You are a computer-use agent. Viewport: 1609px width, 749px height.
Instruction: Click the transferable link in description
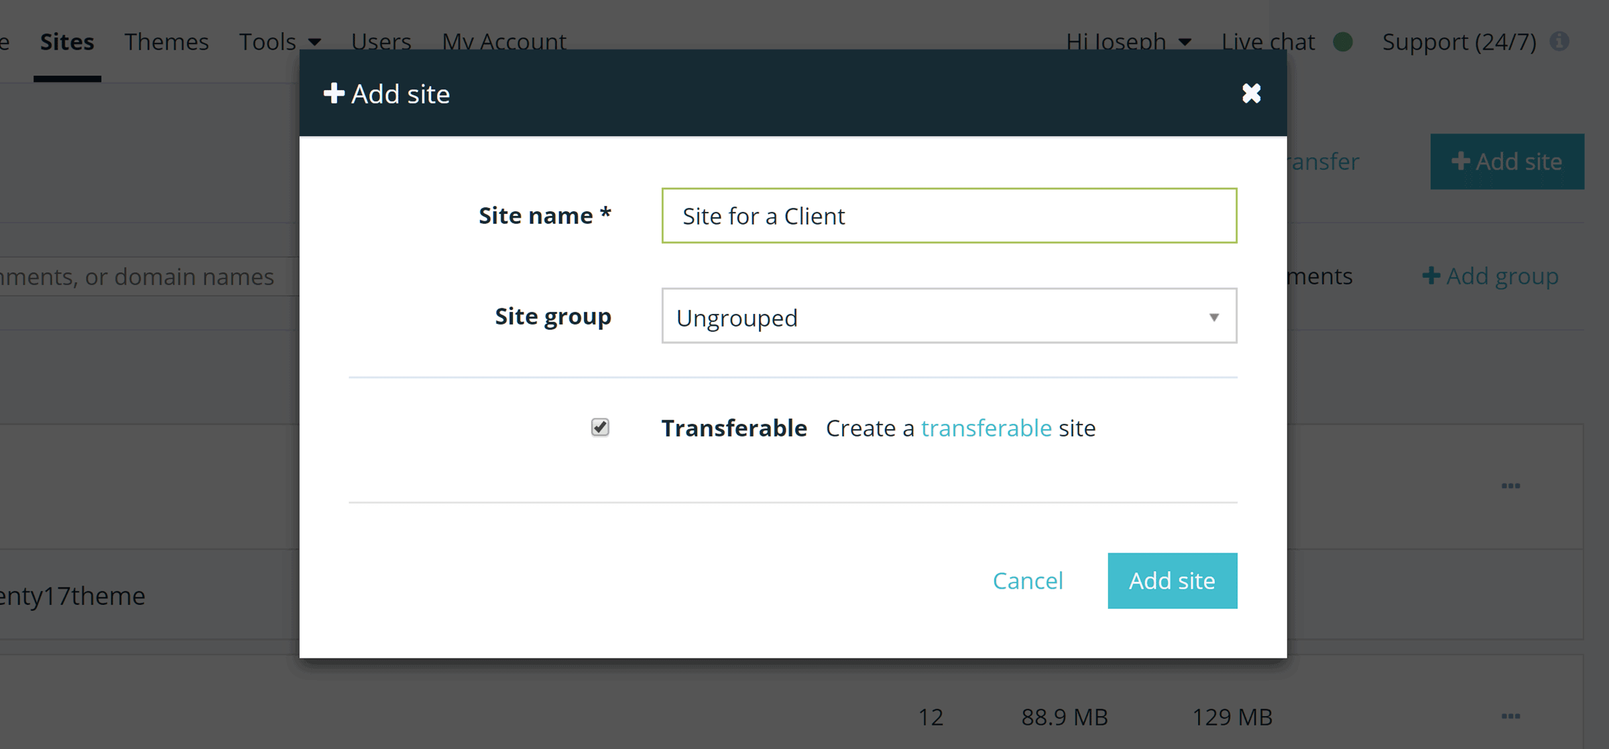(986, 428)
